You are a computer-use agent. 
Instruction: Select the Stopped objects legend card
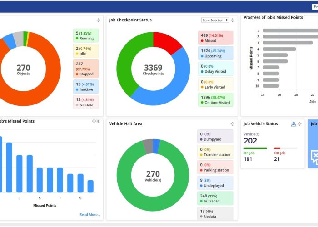pyautogui.click(x=85, y=69)
